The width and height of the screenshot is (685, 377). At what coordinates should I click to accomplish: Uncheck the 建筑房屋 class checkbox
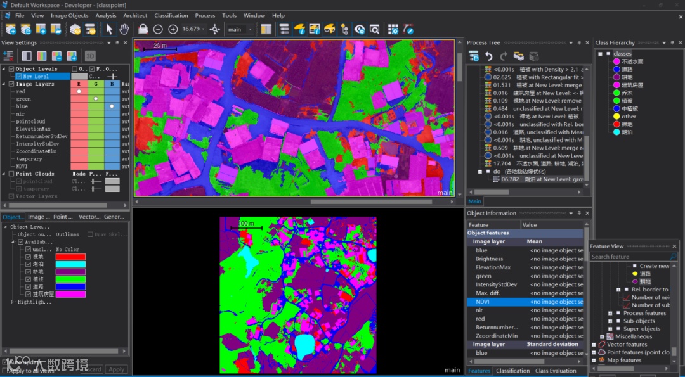click(x=28, y=294)
